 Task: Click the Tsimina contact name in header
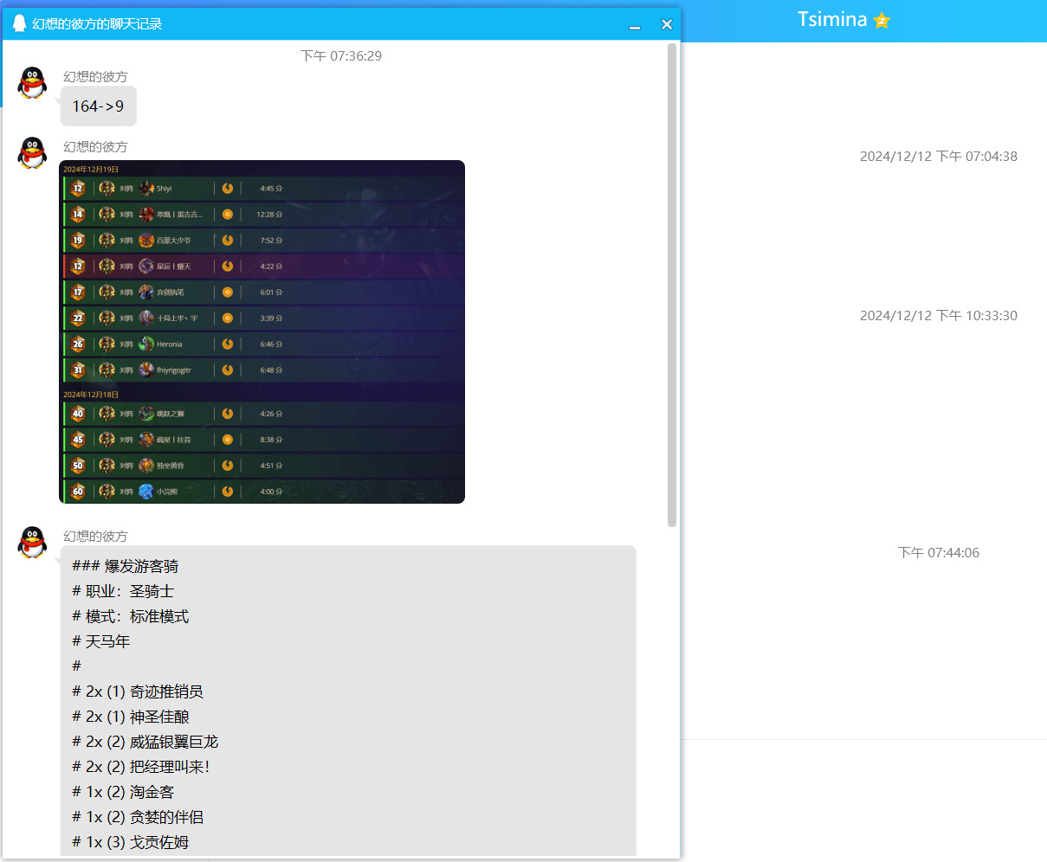(x=831, y=20)
